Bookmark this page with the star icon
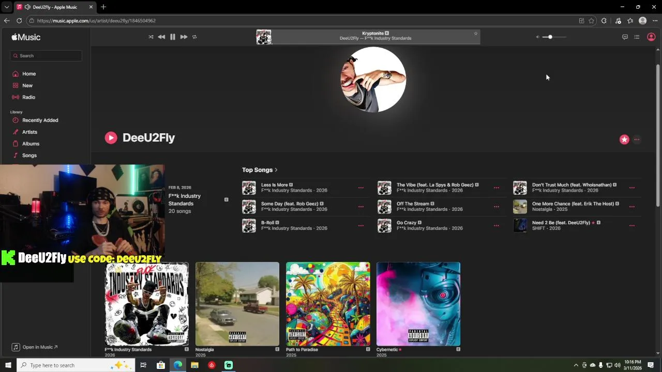 (591, 21)
